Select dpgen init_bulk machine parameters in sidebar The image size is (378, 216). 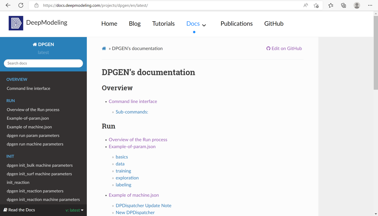click(x=40, y=165)
